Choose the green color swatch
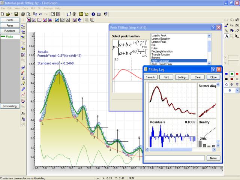 pyautogui.click(x=232, y=74)
